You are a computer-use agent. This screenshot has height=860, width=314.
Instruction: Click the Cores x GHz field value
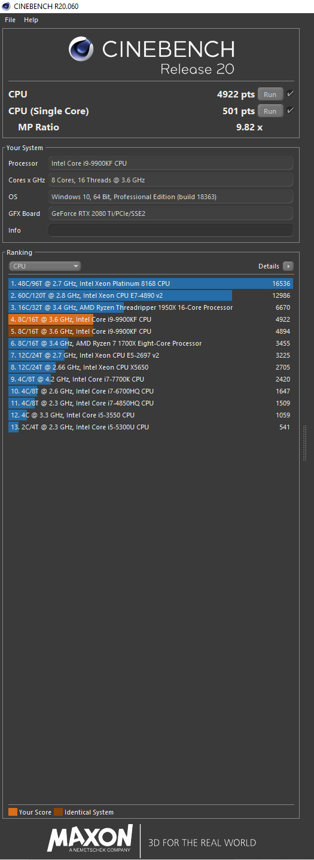(x=171, y=180)
